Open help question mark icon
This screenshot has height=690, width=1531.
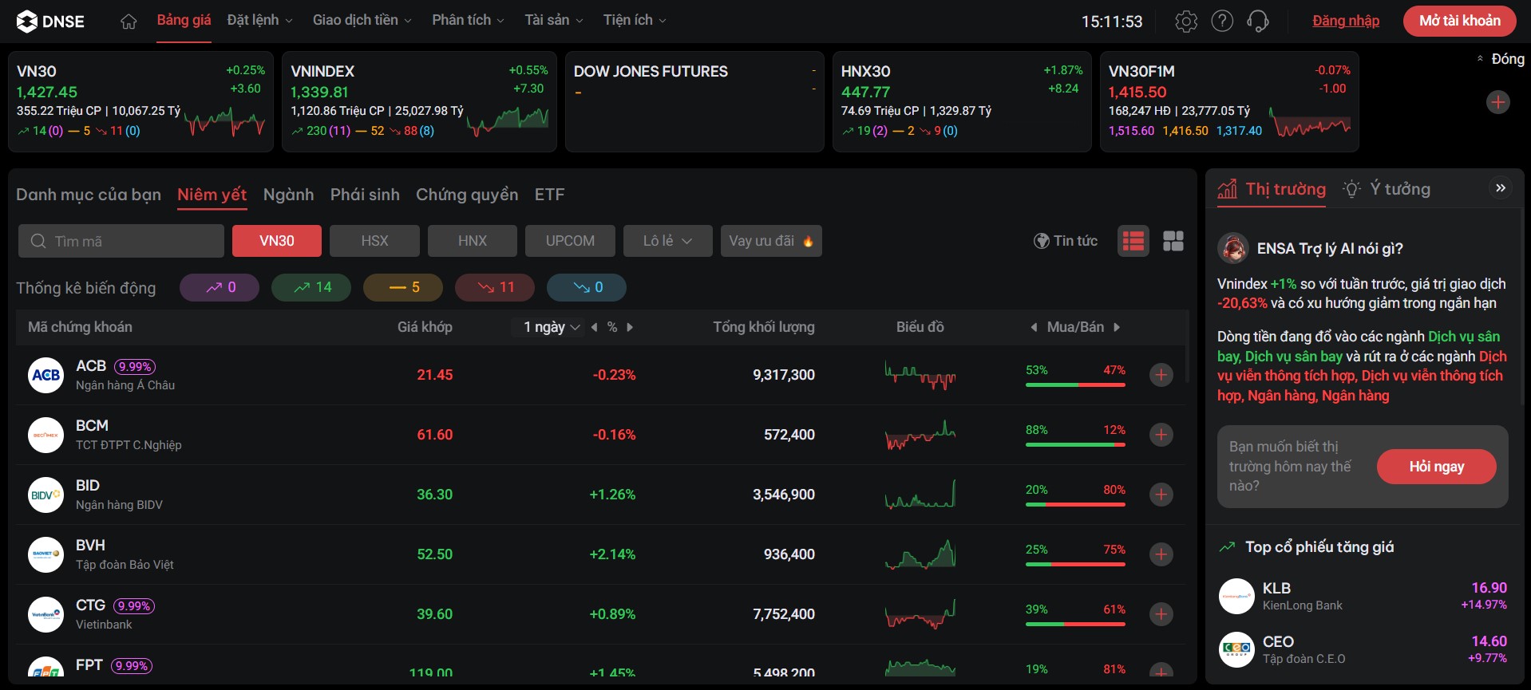(x=1222, y=22)
